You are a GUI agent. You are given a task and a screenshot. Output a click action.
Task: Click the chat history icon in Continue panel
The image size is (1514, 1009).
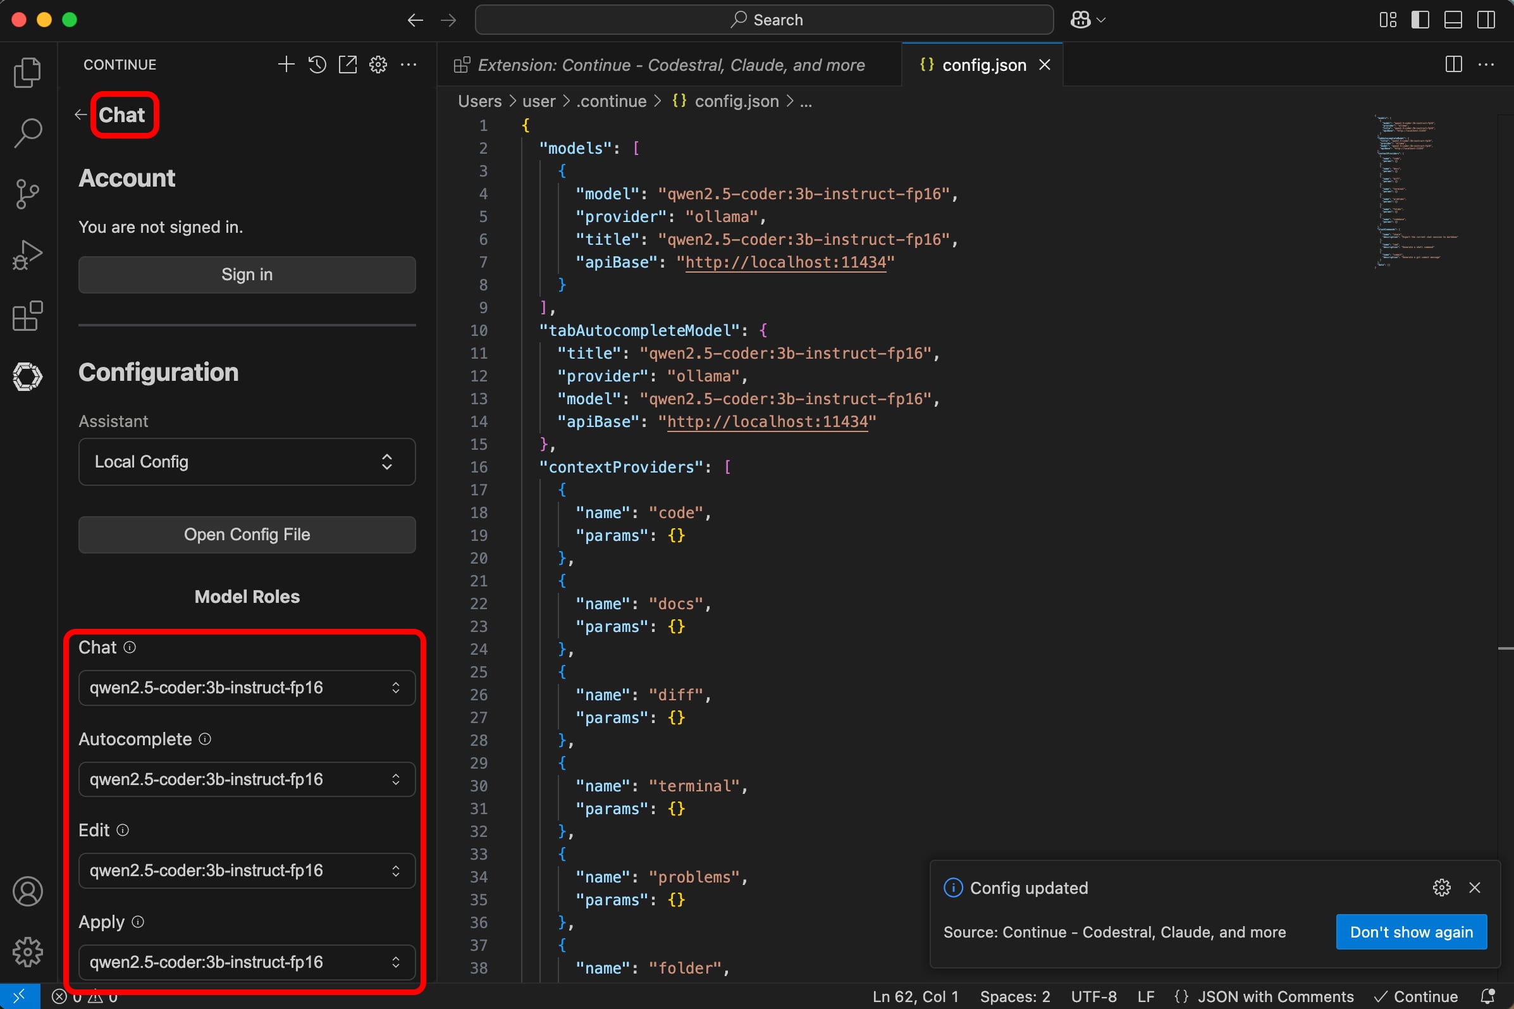[x=317, y=64]
